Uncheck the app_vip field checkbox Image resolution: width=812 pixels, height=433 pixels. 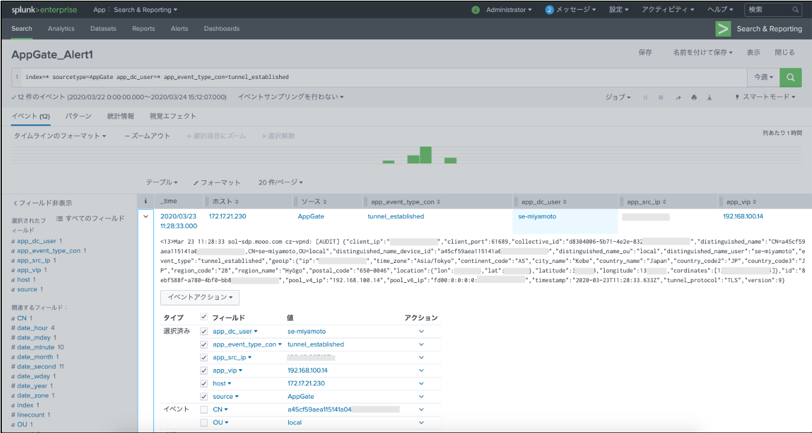(204, 370)
